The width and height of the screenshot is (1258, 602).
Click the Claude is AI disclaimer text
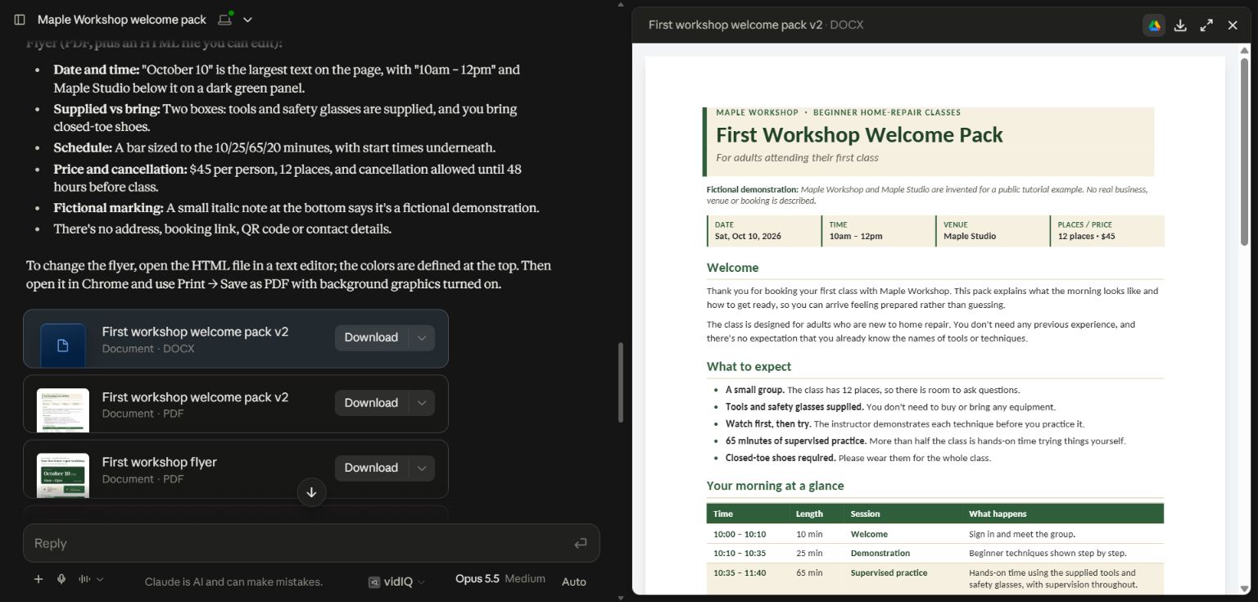(233, 582)
